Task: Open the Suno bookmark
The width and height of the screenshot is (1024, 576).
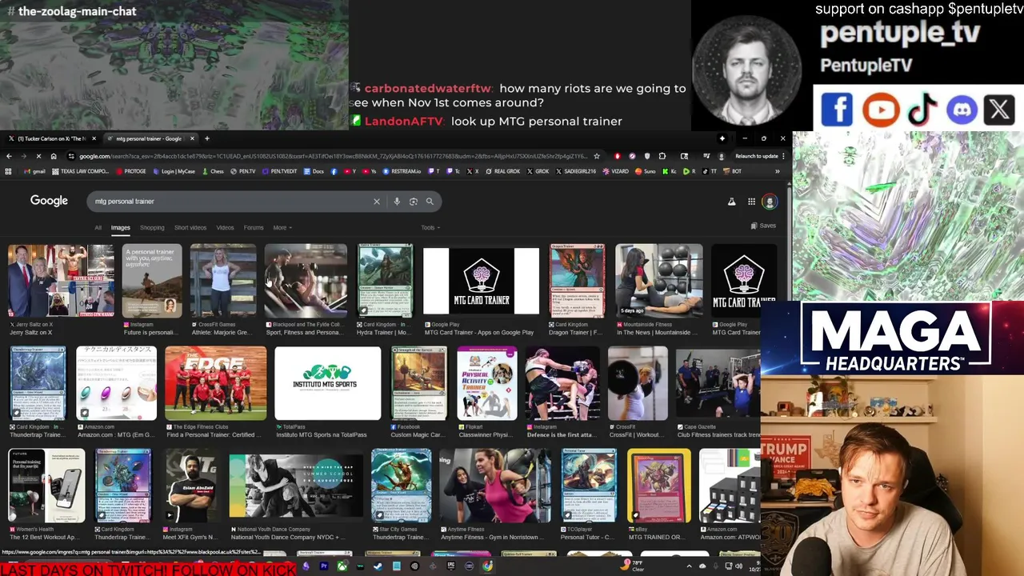Action: point(646,171)
